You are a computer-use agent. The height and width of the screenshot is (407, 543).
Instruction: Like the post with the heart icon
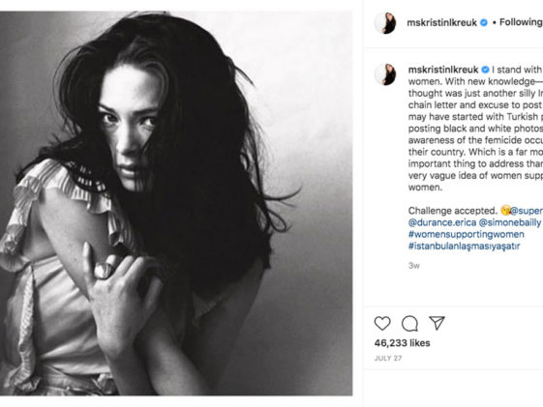pyautogui.click(x=382, y=323)
